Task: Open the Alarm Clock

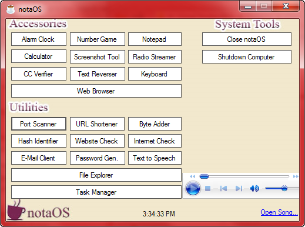Action: click(39, 39)
